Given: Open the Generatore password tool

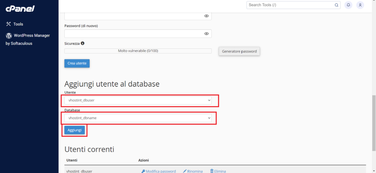Looking at the screenshot, I should pyautogui.click(x=239, y=51).
